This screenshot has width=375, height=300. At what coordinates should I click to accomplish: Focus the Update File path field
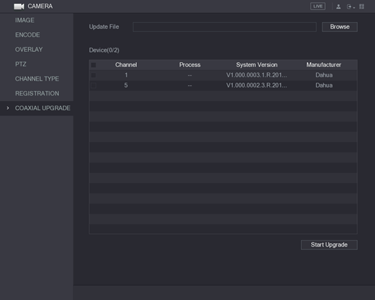coord(224,27)
